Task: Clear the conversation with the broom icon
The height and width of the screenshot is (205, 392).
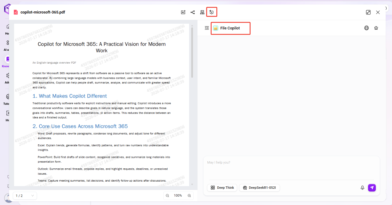Action: (376, 28)
